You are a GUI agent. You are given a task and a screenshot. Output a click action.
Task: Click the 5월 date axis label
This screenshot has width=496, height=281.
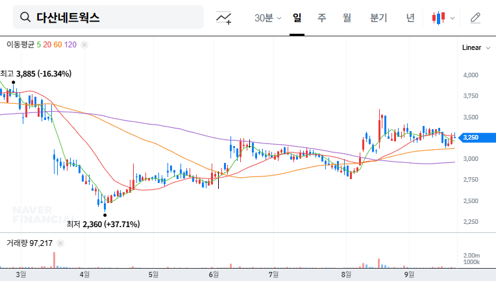[x=153, y=275]
